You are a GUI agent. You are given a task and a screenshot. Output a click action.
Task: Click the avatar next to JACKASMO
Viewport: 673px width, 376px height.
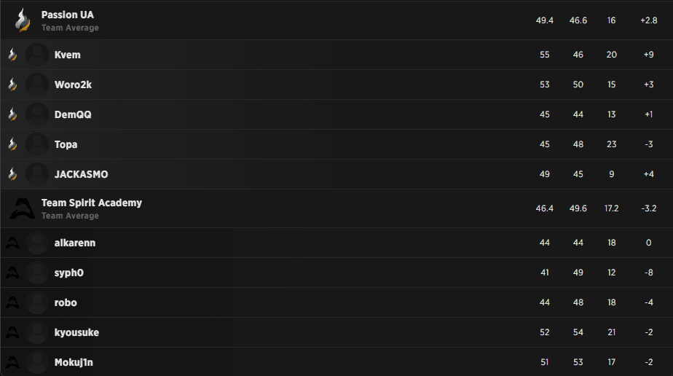click(x=37, y=174)
